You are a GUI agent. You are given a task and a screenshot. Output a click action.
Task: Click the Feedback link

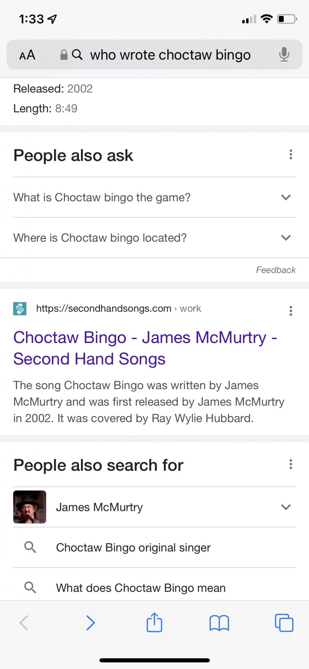point(276,270)
